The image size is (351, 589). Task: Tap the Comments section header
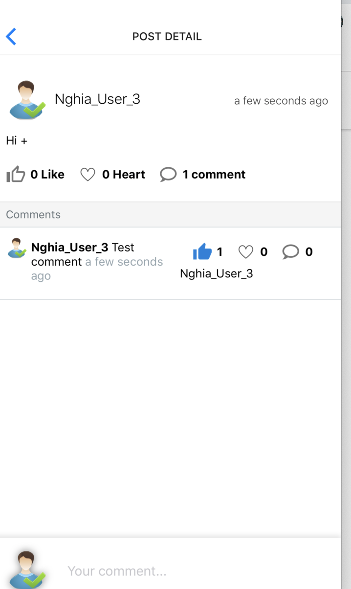pos(33,214)
